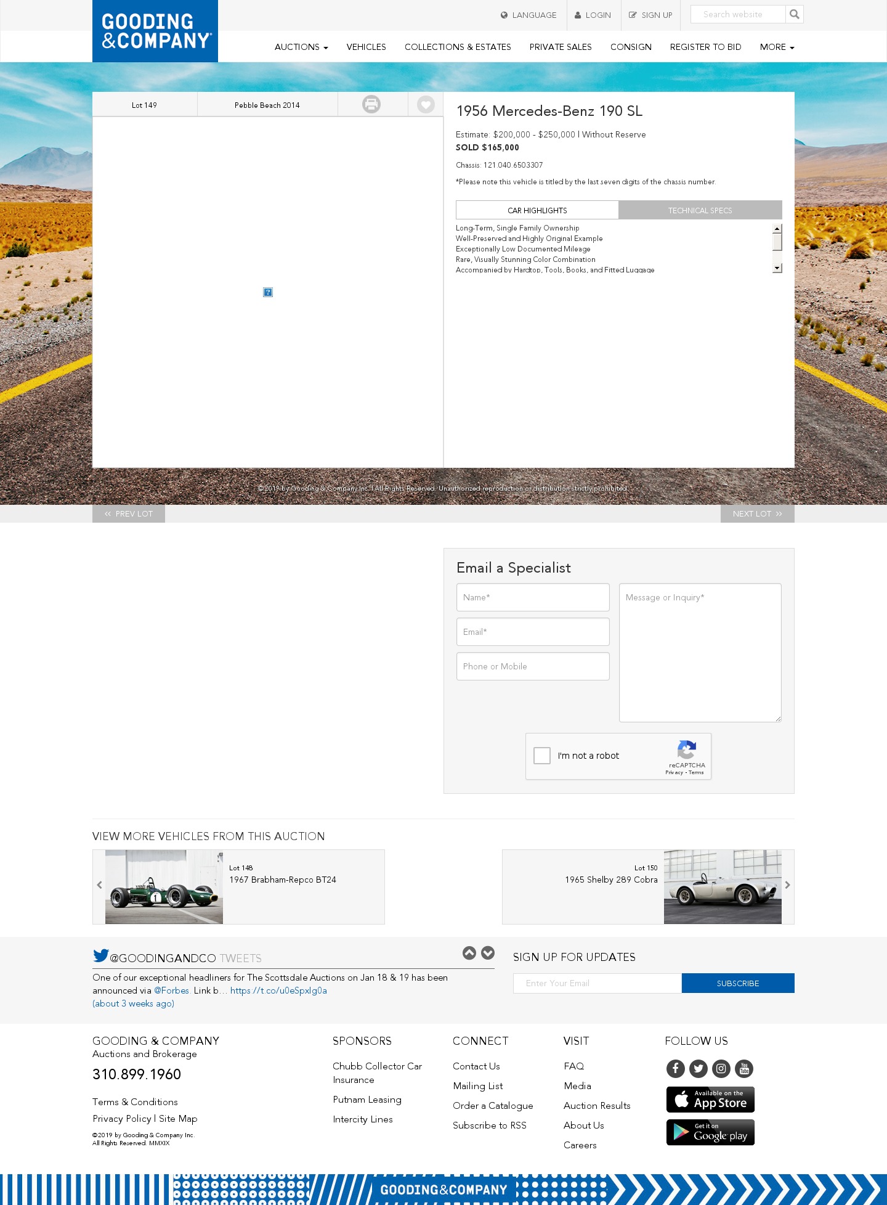Open the Vehicles menu item
Image resolution: width=887 pixels, height=1205 pixels.
click(367, 47)
